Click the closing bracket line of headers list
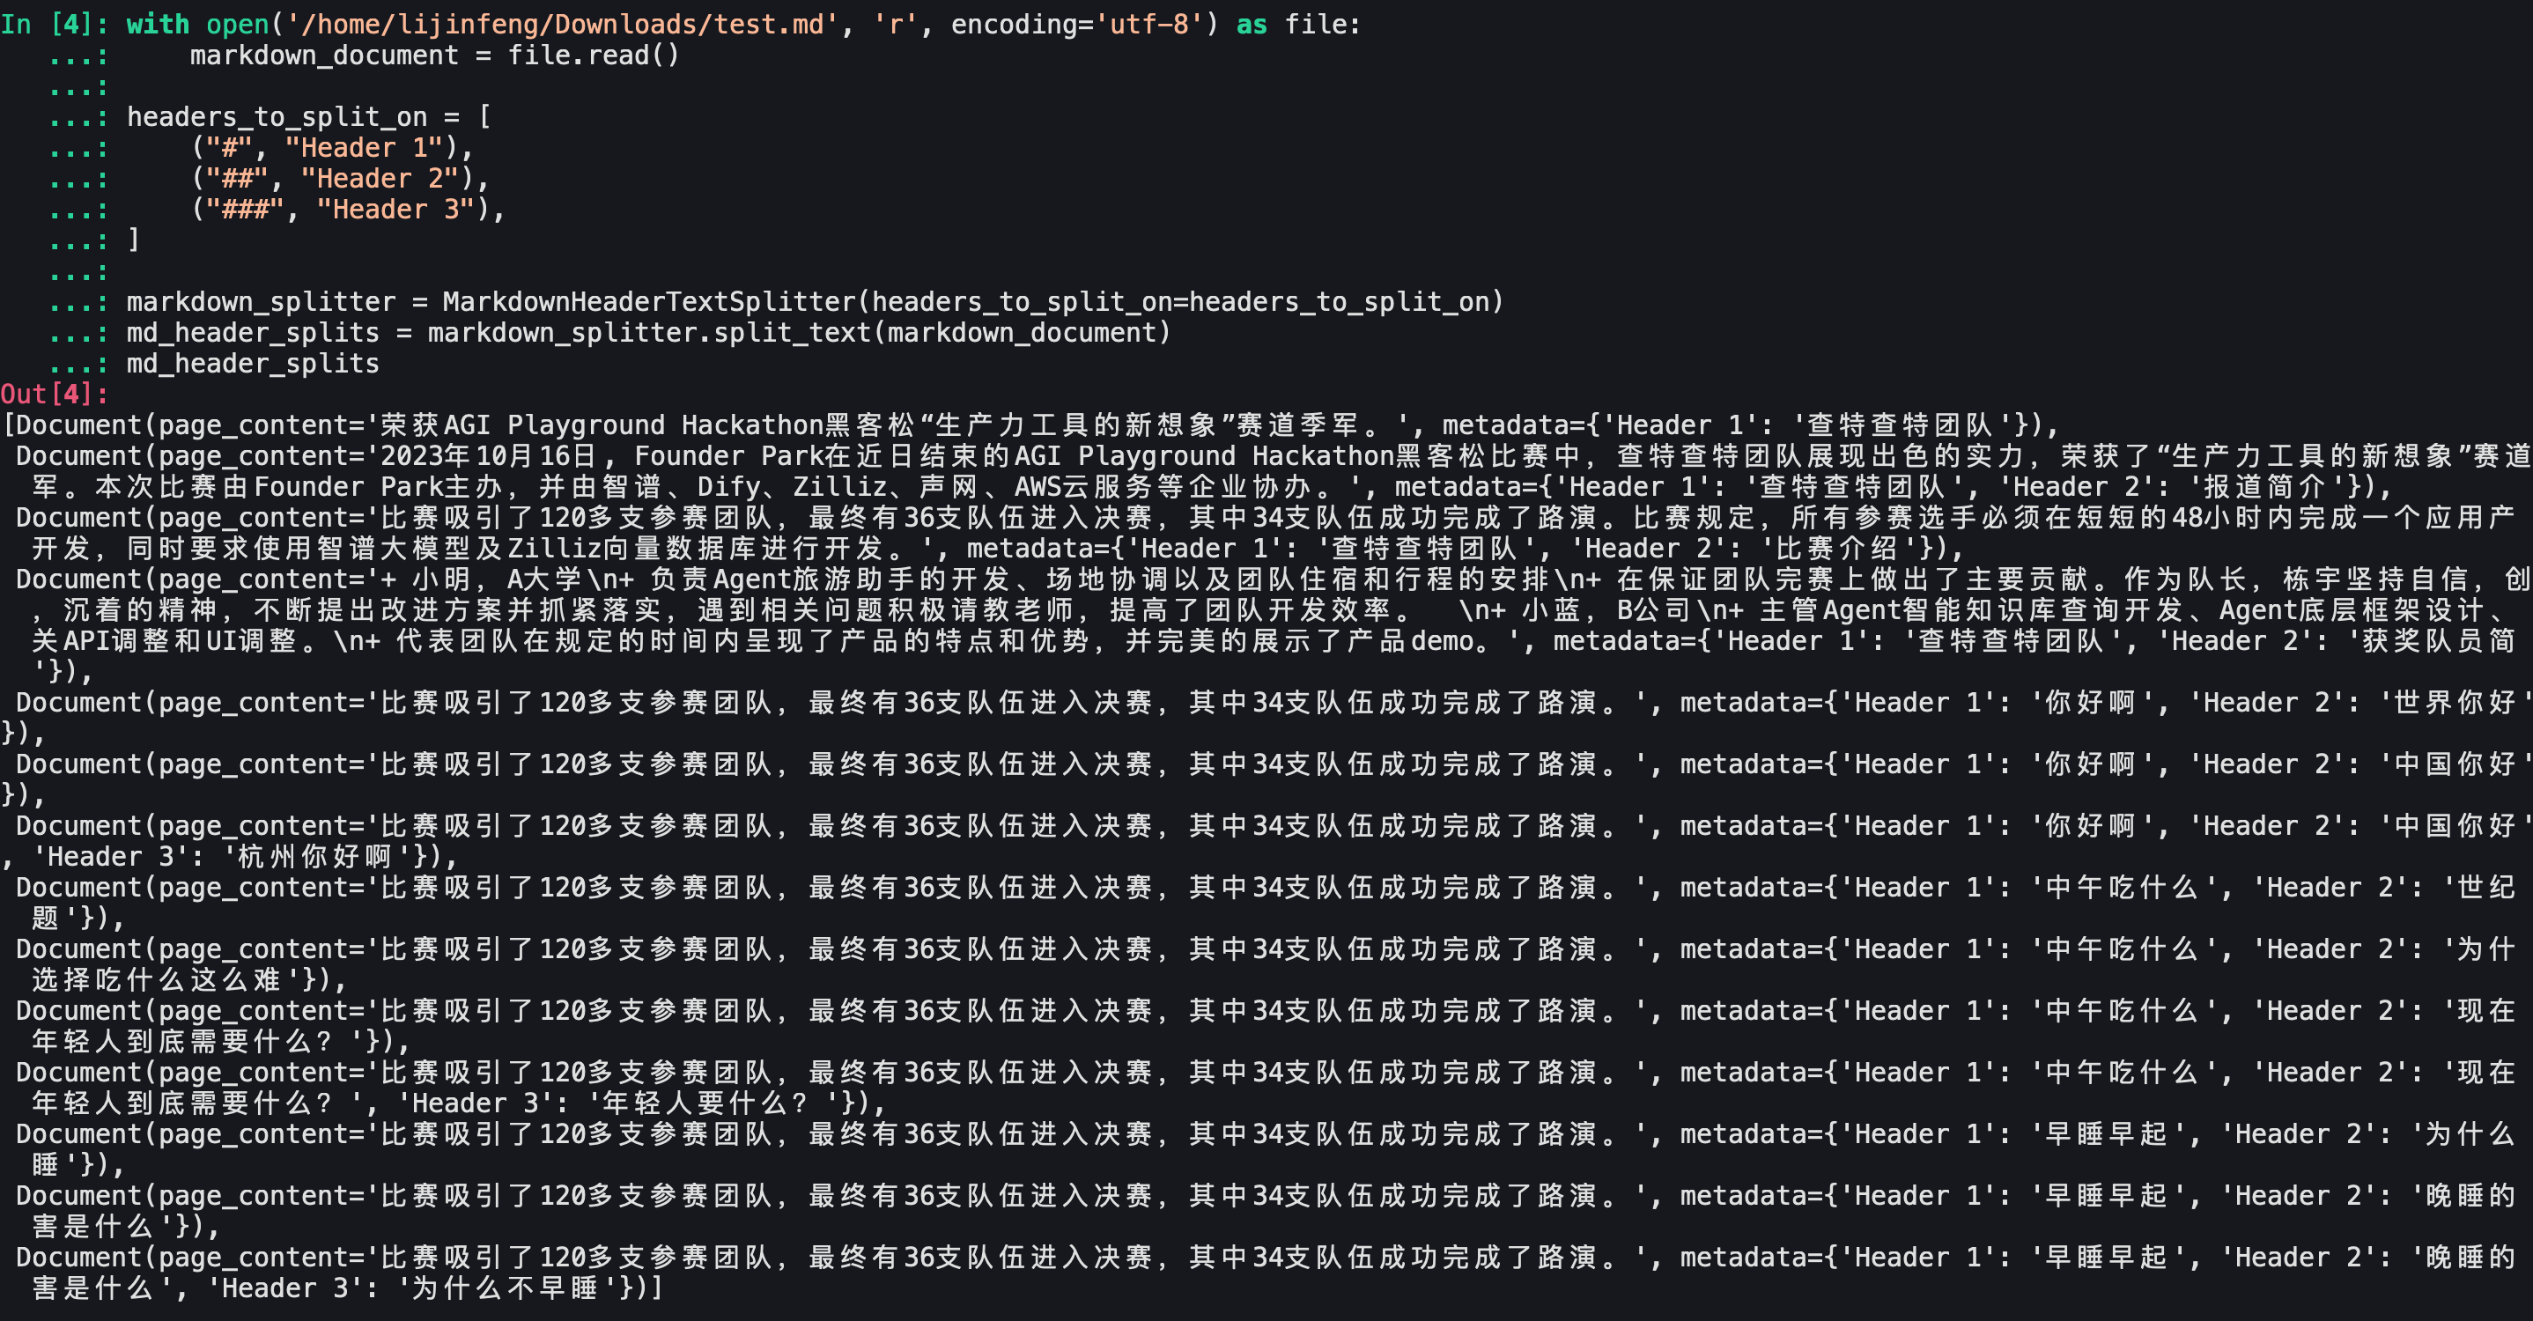2533x1321 pixels. pos(134,240)
